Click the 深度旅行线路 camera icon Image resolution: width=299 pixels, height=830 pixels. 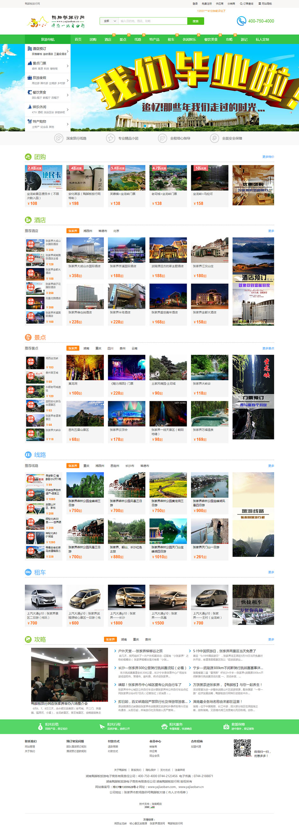[x=59, y=138]
